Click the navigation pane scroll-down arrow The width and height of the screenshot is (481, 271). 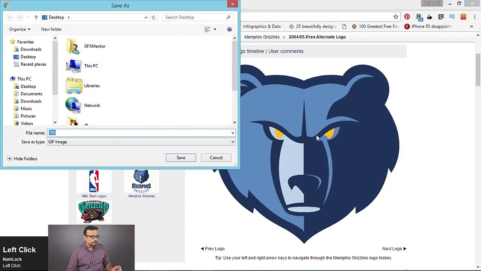click(x=55, y=122)
